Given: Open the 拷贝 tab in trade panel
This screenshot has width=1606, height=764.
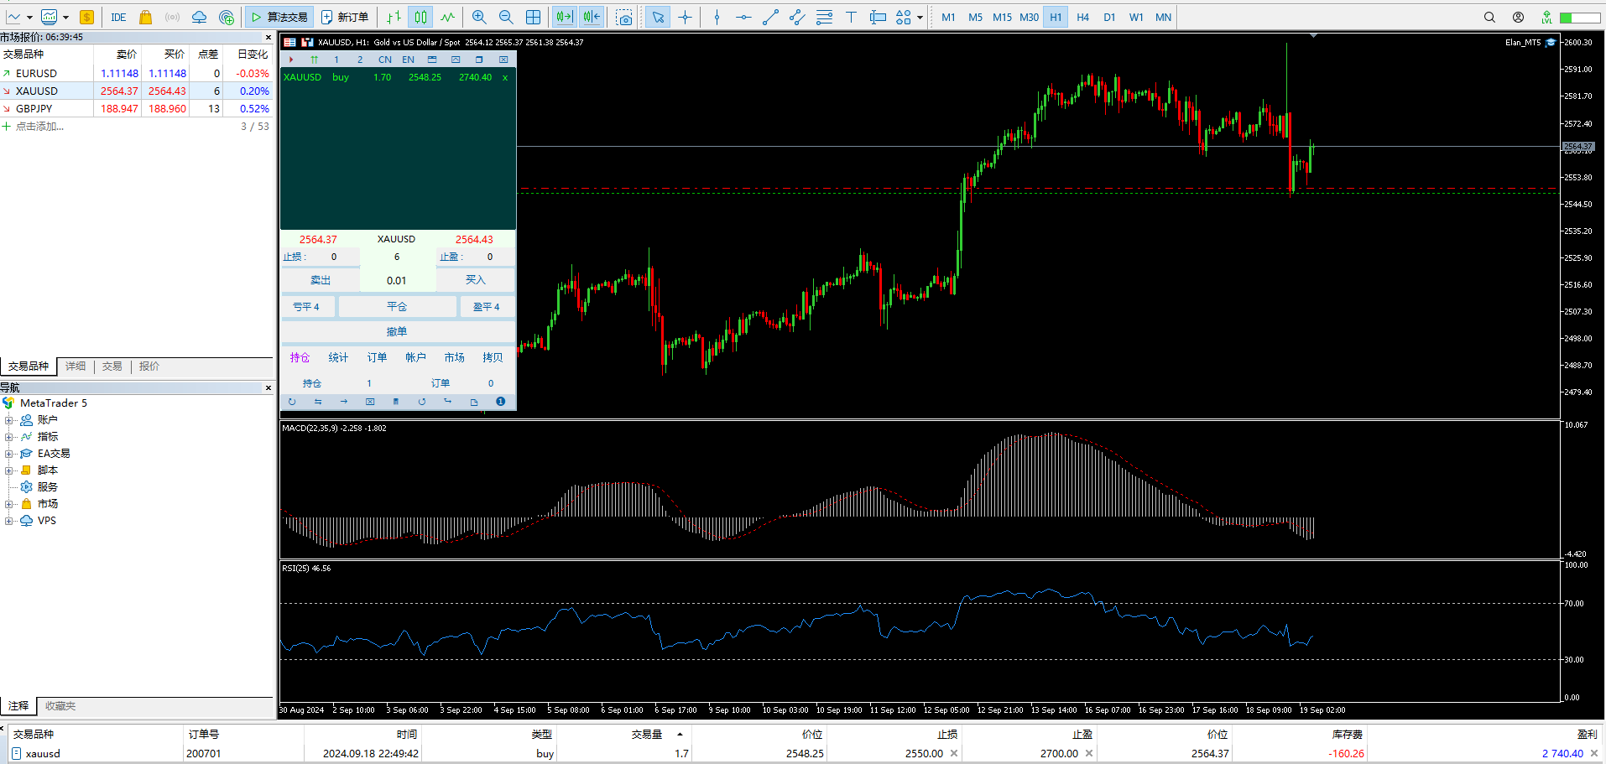Looking at the screenshot, I should pos(493,357).
